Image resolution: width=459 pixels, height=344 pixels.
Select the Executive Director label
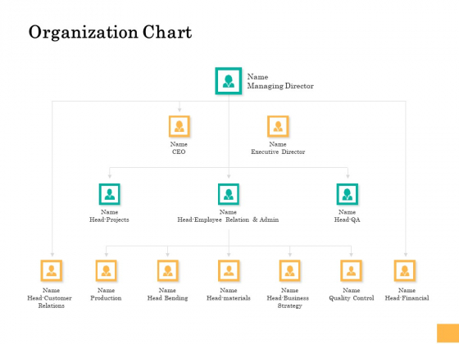click(x=278, y=152)
